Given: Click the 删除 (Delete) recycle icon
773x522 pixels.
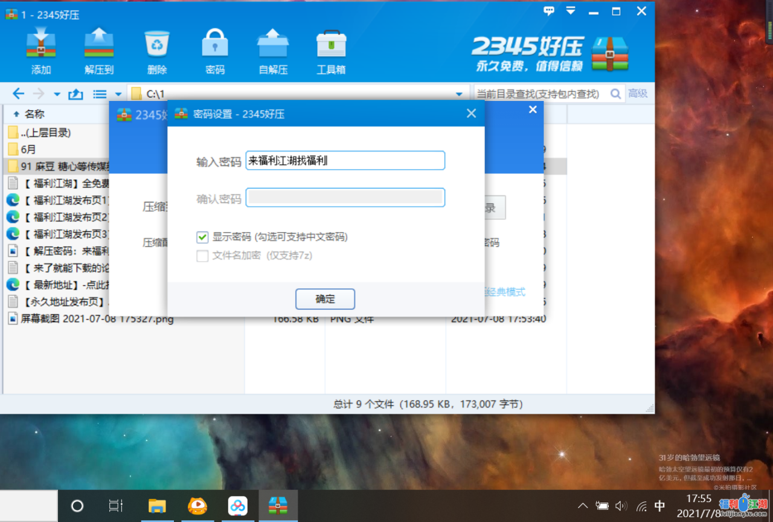Looking at the screenshot, I should click(157, 45).
